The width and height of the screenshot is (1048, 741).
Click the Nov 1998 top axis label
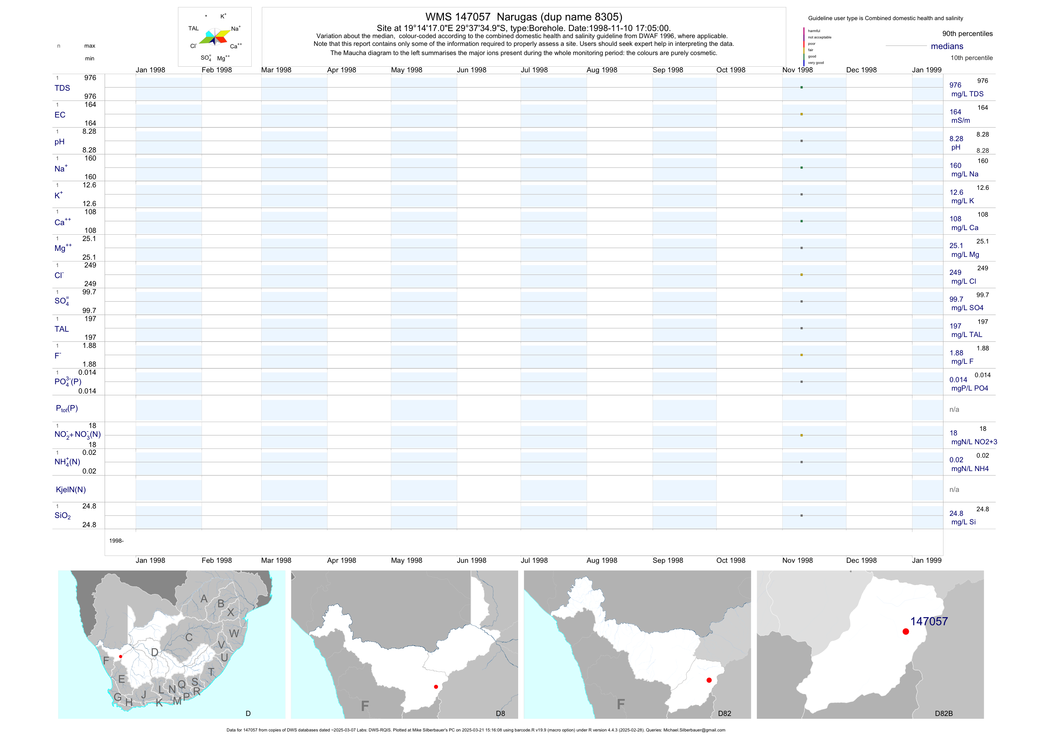(797, 70)
